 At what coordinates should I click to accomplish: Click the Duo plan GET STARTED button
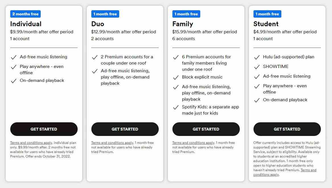point(125,129)
